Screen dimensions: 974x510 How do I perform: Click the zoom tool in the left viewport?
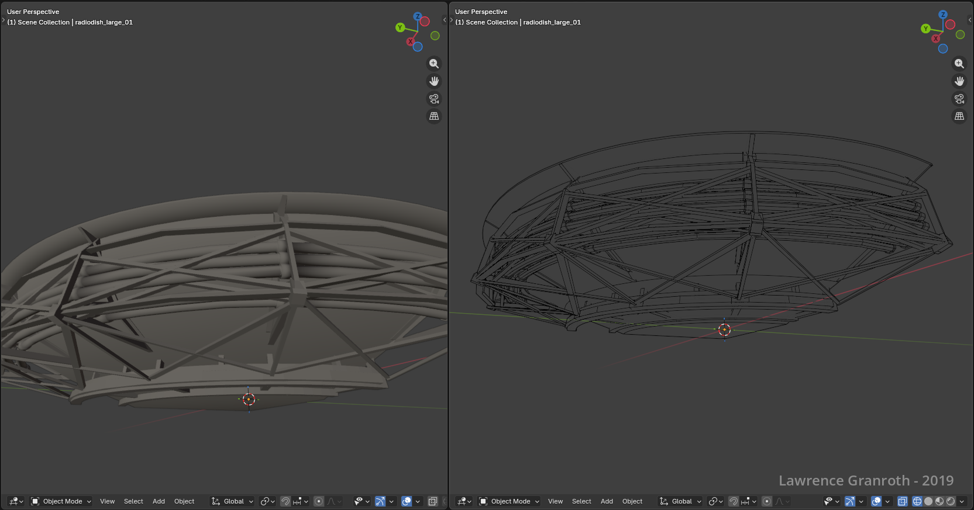433,64
